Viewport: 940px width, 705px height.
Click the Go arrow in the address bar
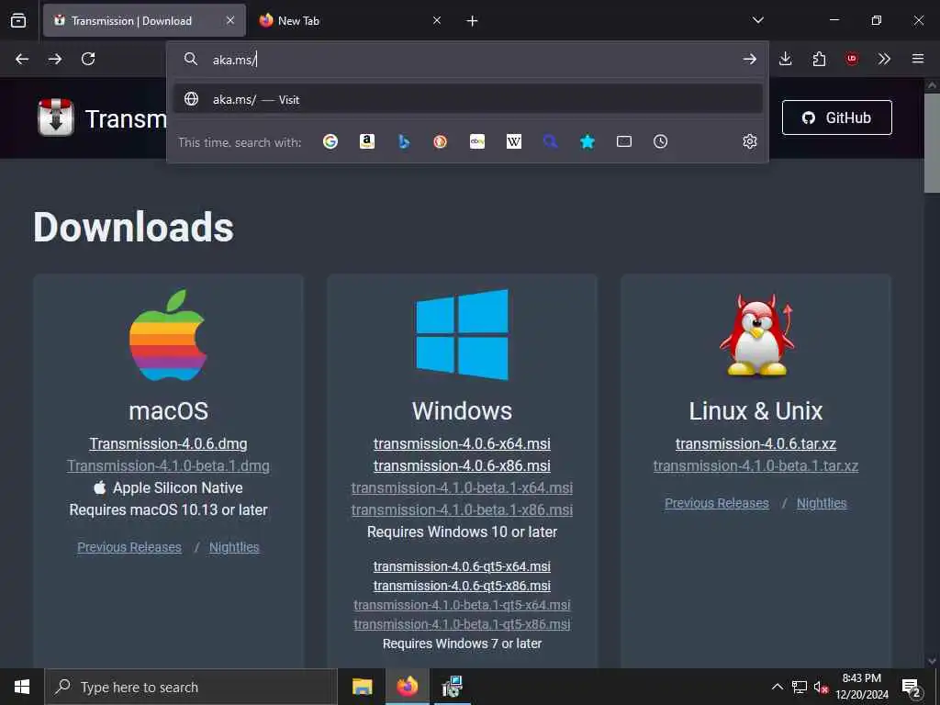pyautogui.click(x=749, y=59)
